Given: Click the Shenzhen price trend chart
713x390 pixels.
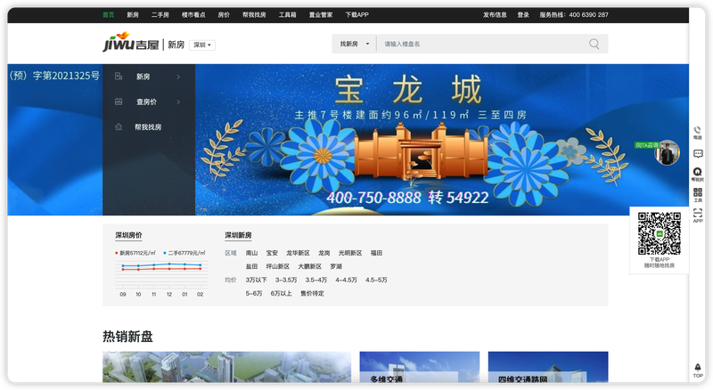Looking at the screenshot, I should click(x=161, y=277).
